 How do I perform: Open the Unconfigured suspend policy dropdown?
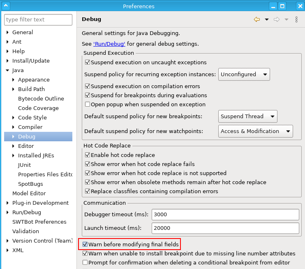point(244,74)
